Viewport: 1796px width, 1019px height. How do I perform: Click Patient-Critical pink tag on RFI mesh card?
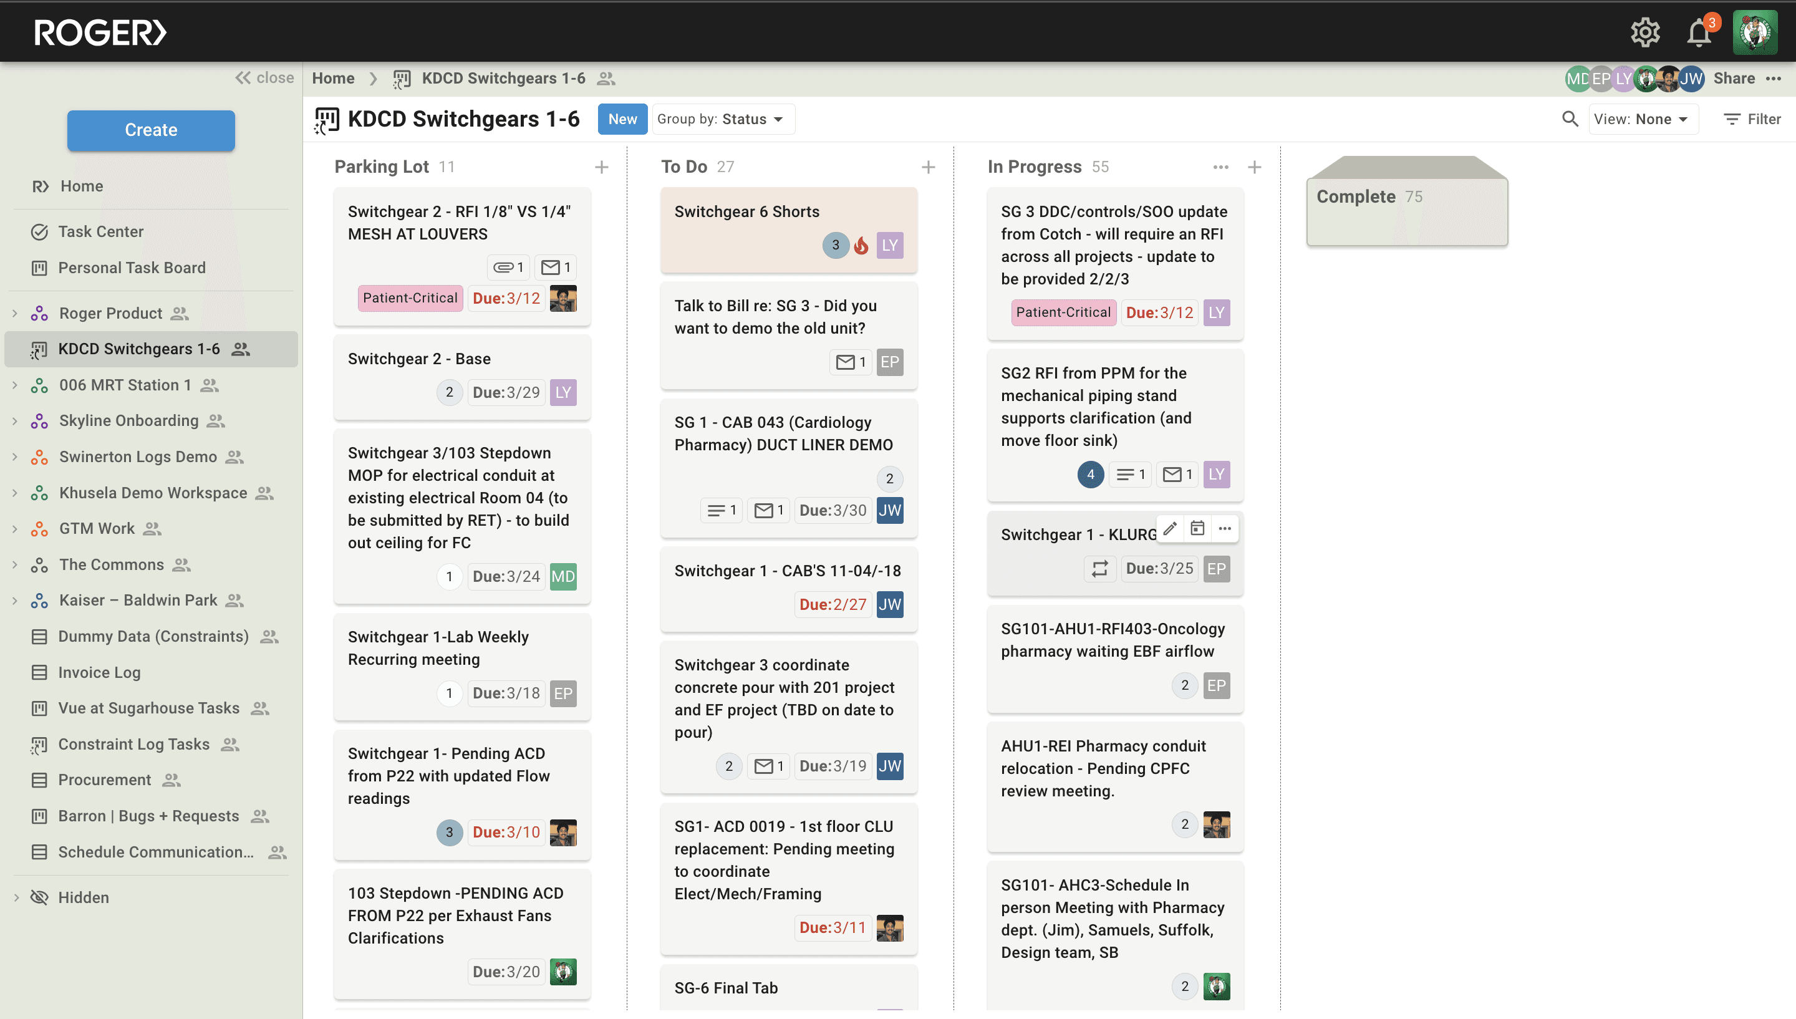tap(410, 298)
